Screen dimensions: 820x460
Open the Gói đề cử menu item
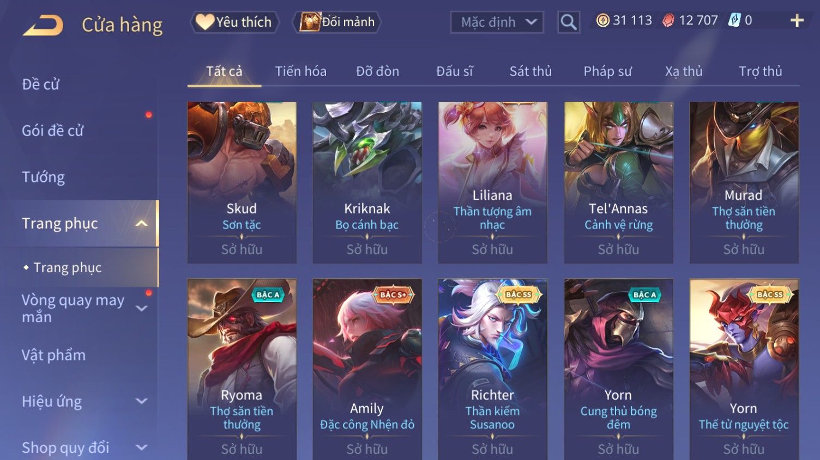point(52,131)
